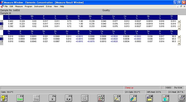
Task: Open the Help menu
Action: pyautogui.click(x=62, y=6)
